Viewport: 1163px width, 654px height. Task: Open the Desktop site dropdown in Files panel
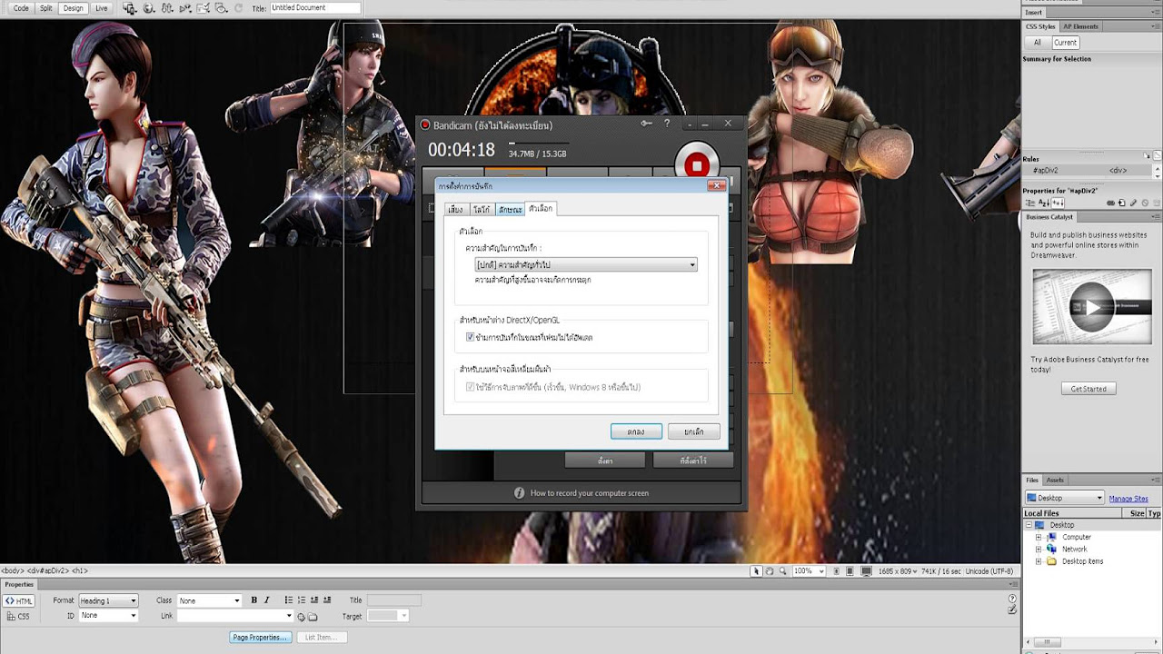click(x=1064, y=498)
